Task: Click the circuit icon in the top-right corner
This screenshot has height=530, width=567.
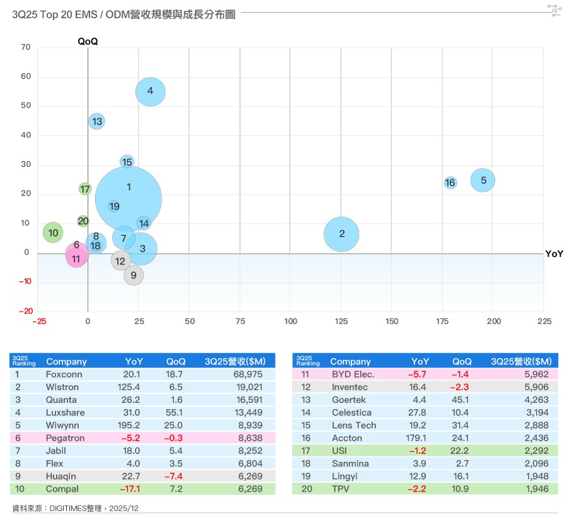Action: point(554,9)
